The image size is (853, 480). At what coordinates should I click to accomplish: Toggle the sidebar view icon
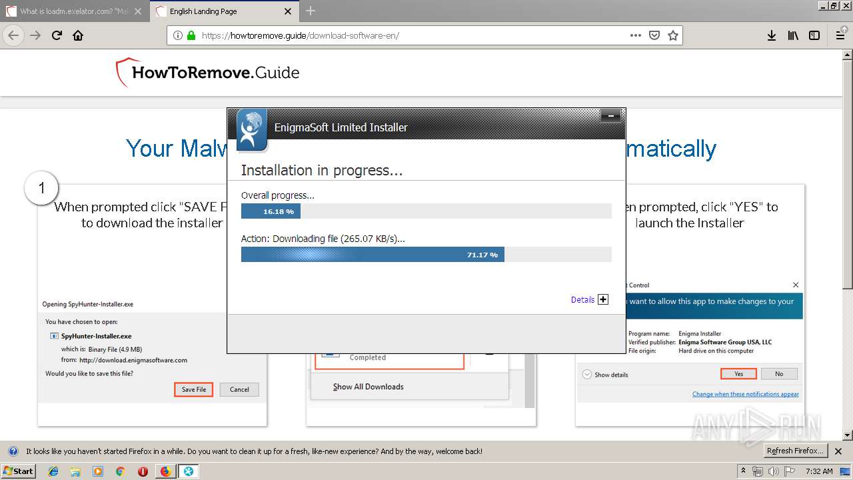pos(814,35)
